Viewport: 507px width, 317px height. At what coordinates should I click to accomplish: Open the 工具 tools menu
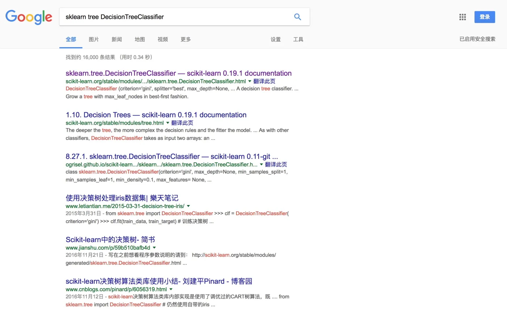[298, 39]
